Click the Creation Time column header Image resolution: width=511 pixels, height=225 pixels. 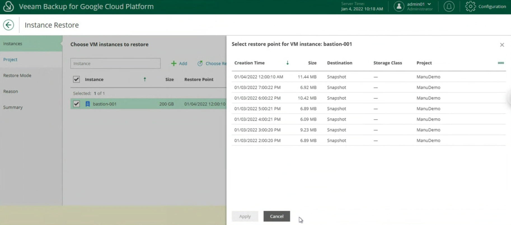pos(249,63)
